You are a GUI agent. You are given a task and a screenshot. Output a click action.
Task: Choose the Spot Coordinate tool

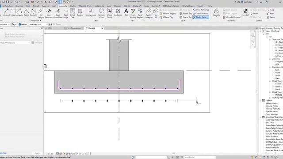point(58,14)
